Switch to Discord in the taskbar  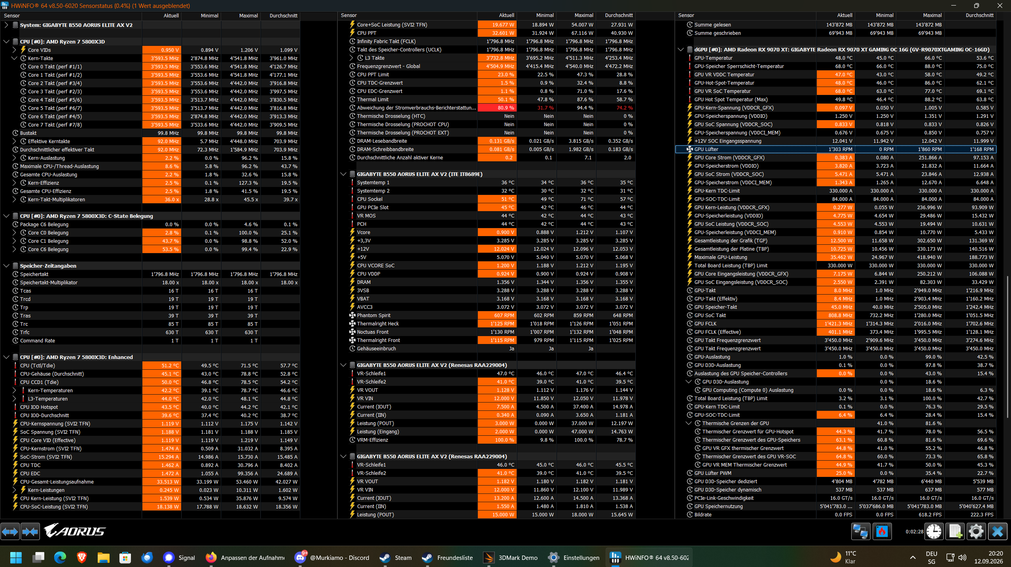point(332,558)
